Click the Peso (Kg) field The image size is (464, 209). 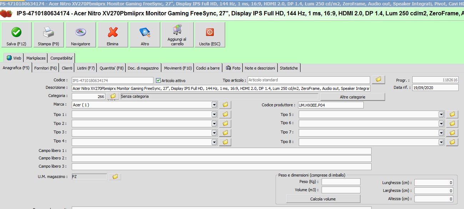click(341, 182)
